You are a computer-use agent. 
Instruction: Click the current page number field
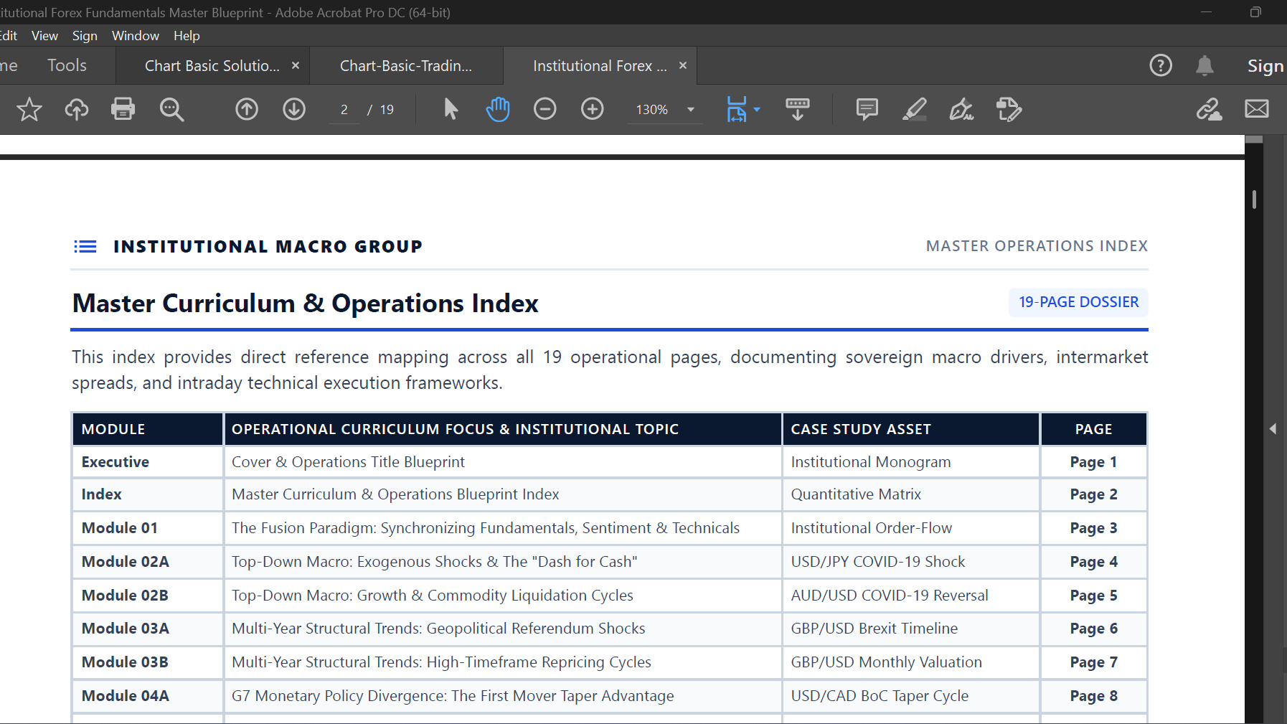click(x=344, y=110)
